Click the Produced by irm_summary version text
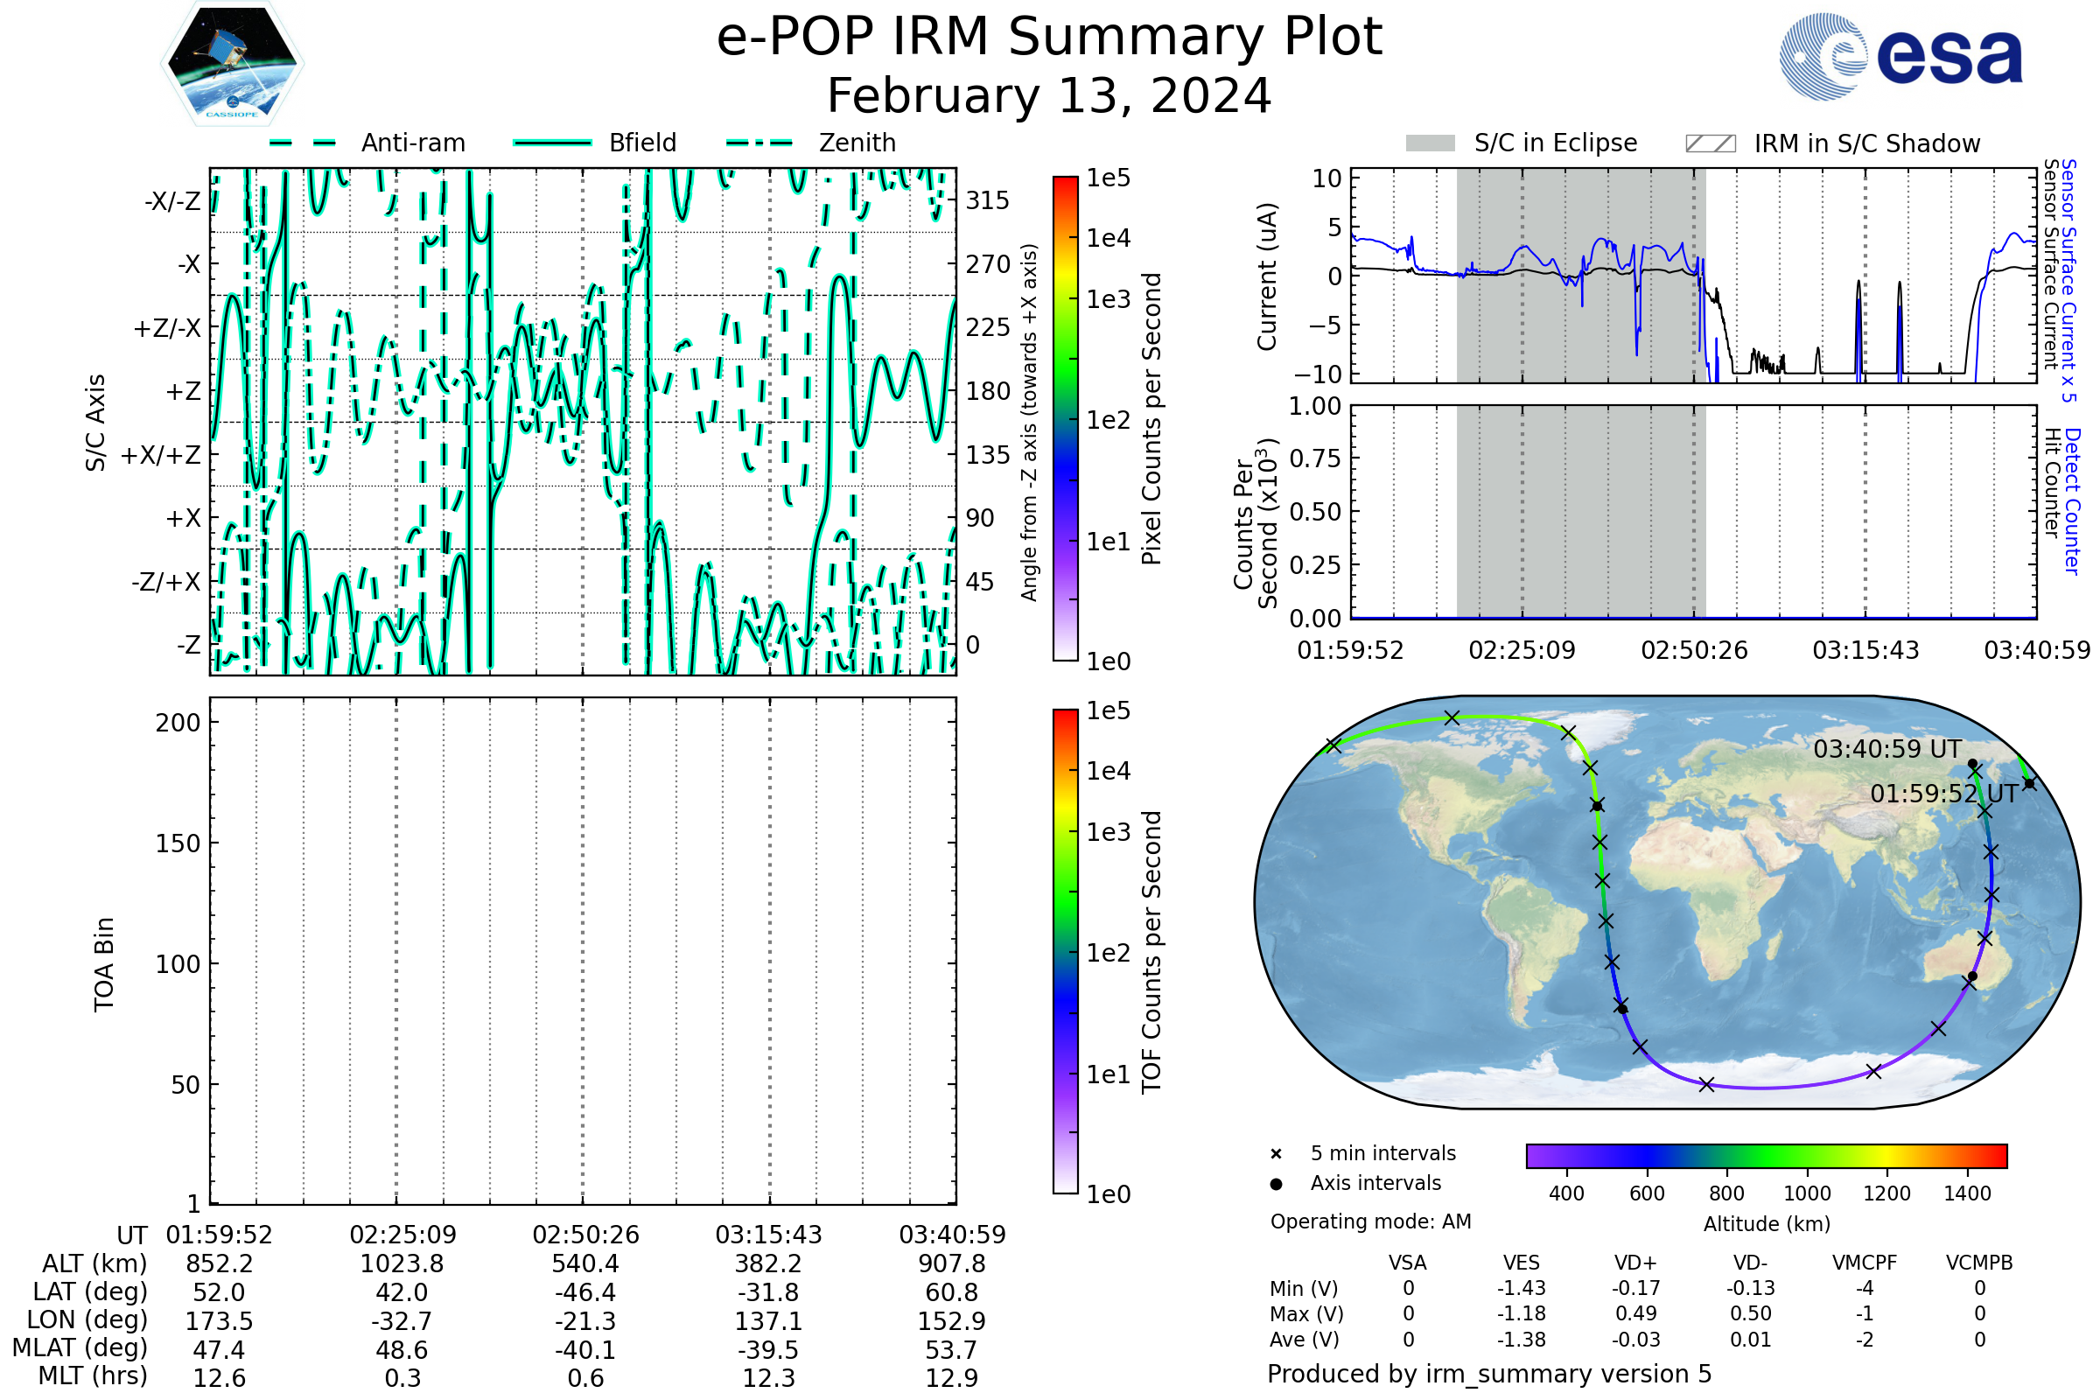The width and height of the screenshot is (2100, 1400). click(1488, 1374)
